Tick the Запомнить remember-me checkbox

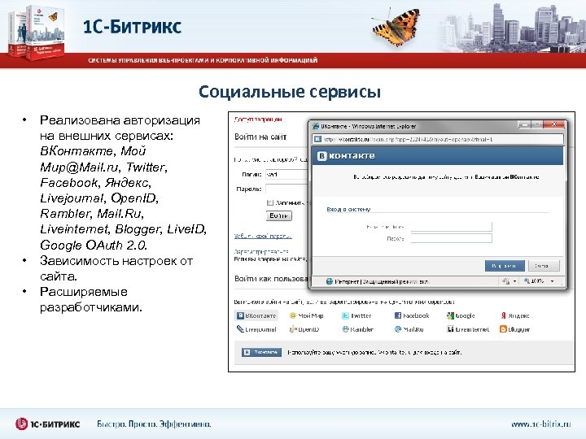[x=270, y=202]
